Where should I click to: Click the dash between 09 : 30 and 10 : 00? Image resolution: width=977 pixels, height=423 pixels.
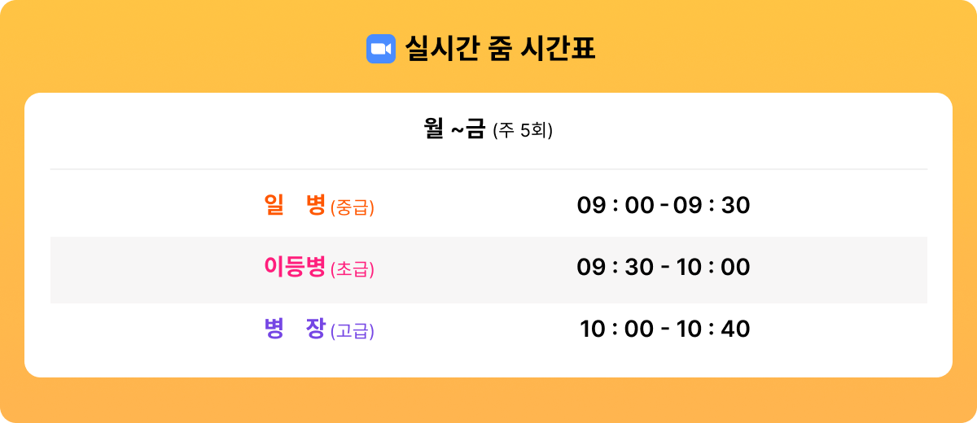click(665, 268)
